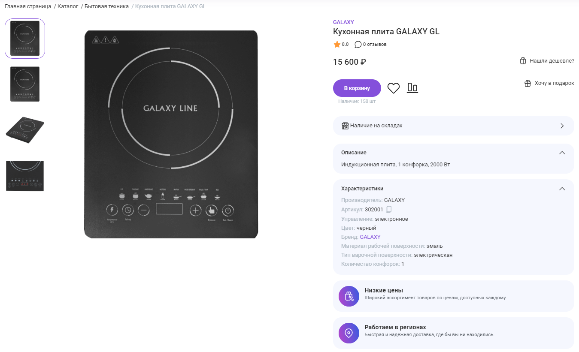This screenshot has height=352, width=579.
Task: Click the price 15 600 ₽
Action: pos(349,62)
